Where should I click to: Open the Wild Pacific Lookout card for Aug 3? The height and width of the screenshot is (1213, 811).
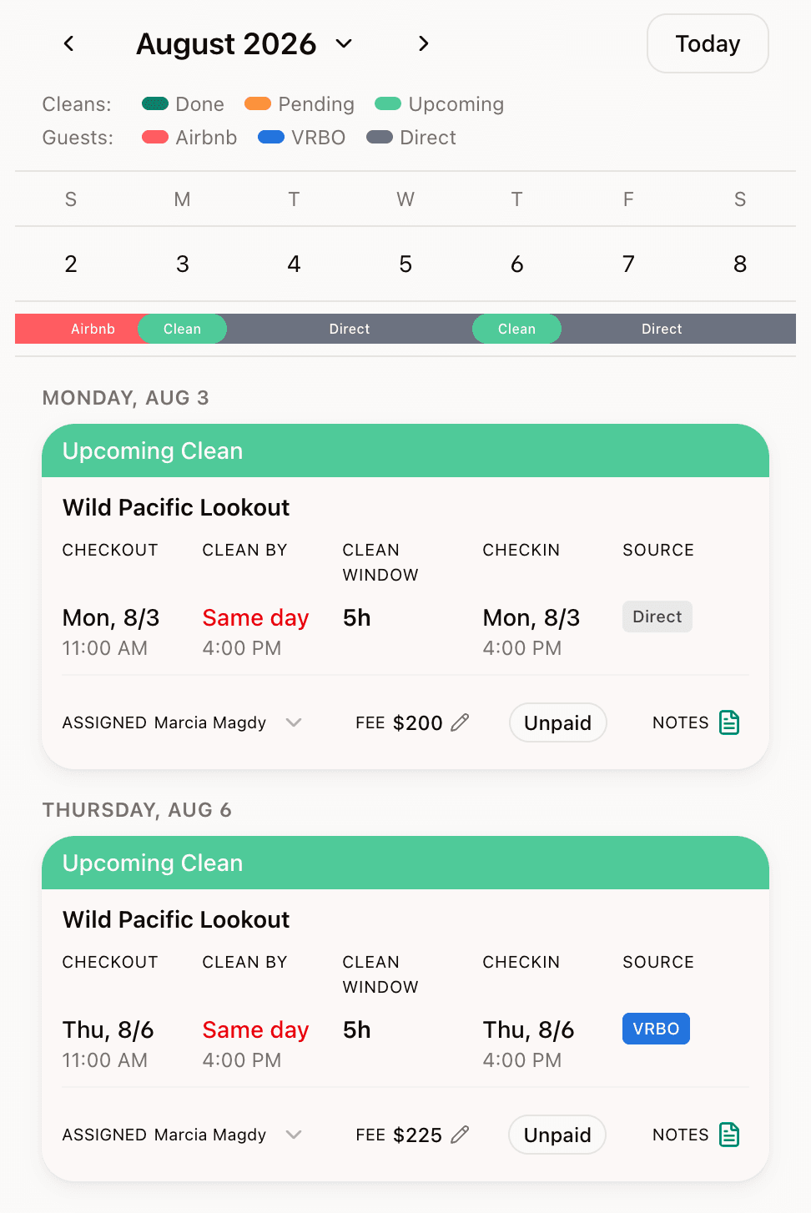(x=175, y=507)
